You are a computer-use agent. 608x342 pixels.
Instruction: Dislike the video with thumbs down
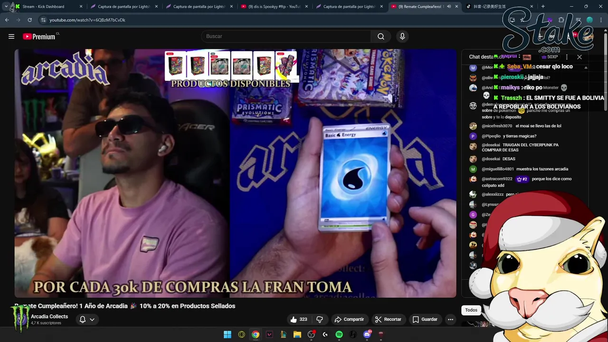[x=320, y=319]
